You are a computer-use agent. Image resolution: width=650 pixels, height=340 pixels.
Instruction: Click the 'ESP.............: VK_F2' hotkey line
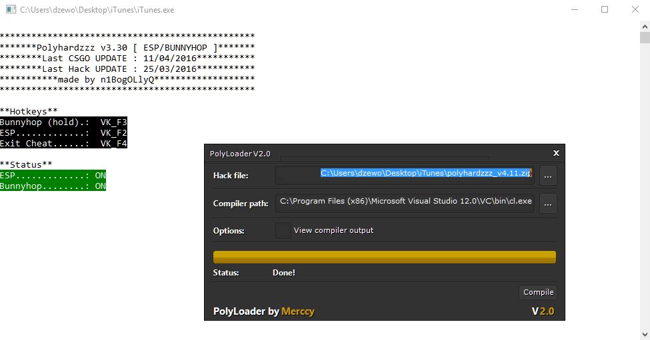point(63,133)
